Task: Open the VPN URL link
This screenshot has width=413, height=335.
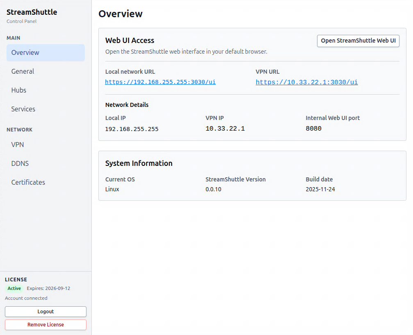Action: pyautogui.click(x=306, y=82)
